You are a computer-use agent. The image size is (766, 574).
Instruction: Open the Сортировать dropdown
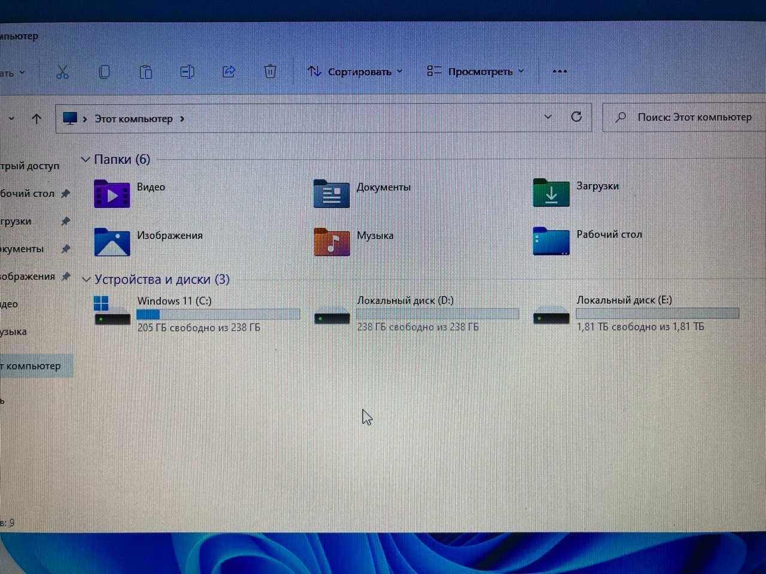354,72
